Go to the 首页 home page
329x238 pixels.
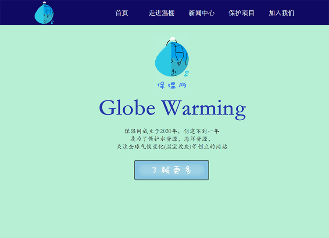click(122, 13)
